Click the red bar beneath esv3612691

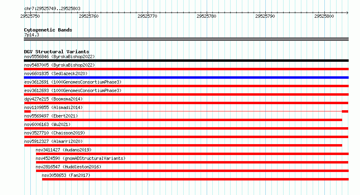pos(186,86)
